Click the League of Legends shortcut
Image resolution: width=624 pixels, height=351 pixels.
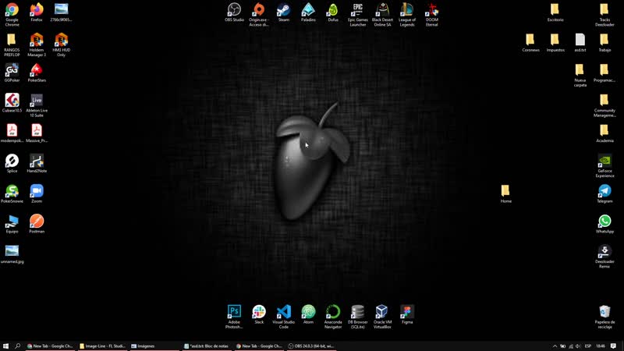(x=407, y=9)
